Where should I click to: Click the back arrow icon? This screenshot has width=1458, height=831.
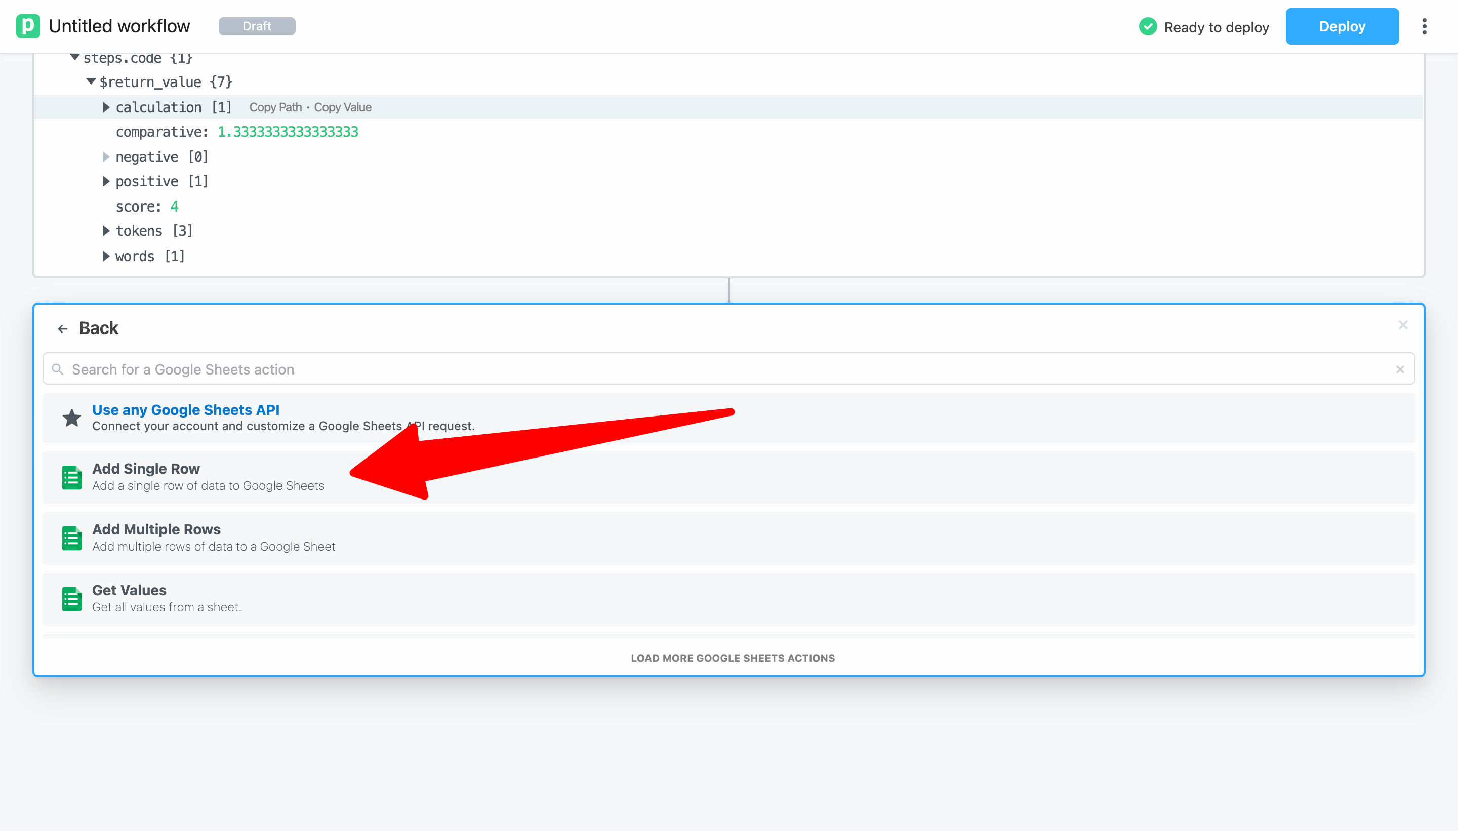point(63,329)
